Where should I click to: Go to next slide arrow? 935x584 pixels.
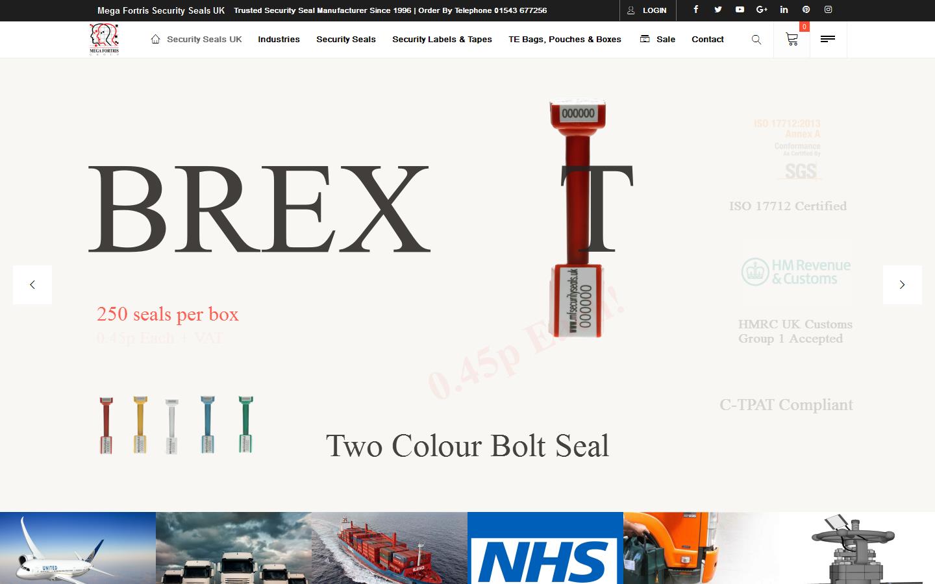[902, 285]
